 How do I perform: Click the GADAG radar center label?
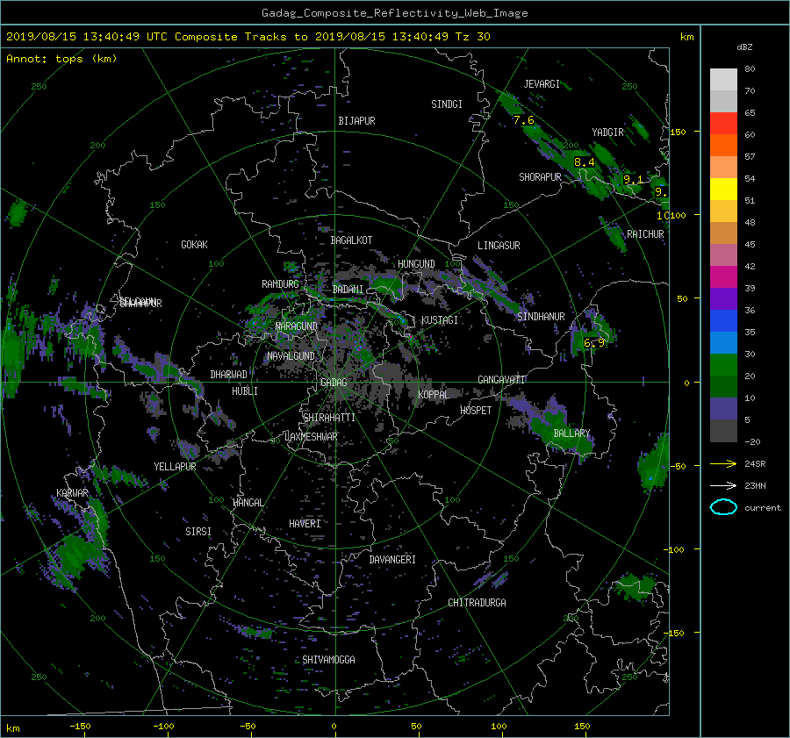(334, 383)
